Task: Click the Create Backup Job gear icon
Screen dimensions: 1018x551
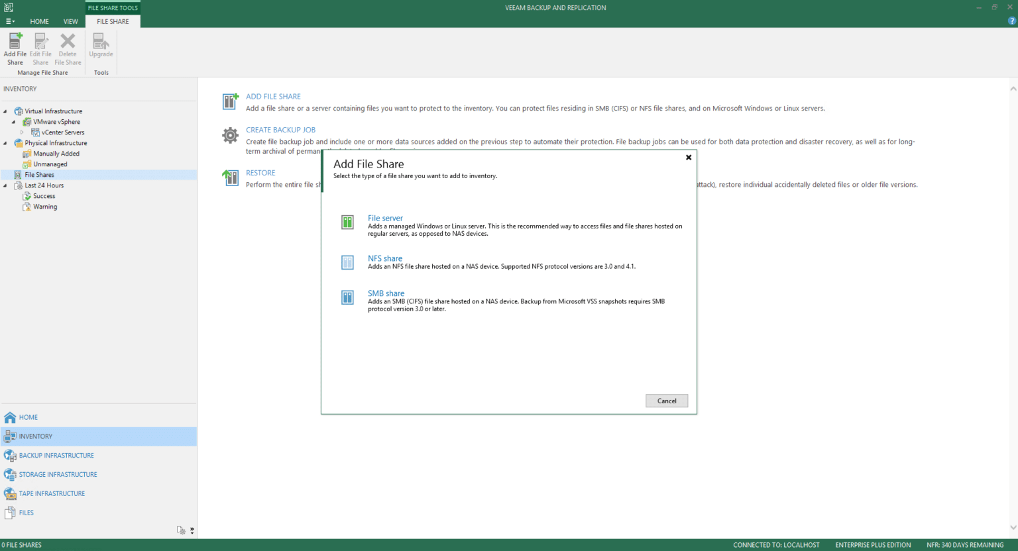Action: 230,135
